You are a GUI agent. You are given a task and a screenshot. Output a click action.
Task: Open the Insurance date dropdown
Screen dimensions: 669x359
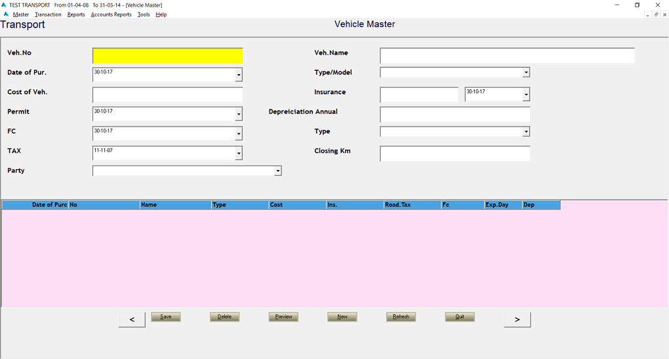[526, 95]
